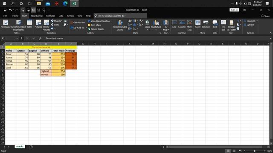Click the Insert Function fx icon
The height and width of the screenshot is (153, 273).
[x=40, y=38]
